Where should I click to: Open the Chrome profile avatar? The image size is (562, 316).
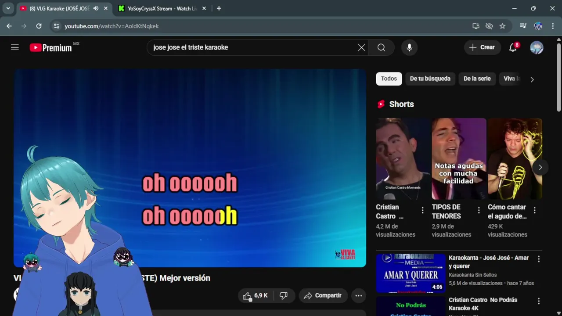coord(538,26)
